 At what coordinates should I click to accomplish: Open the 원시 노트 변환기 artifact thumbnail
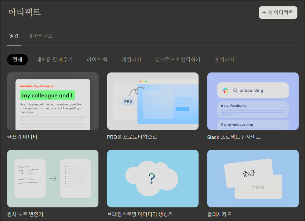click(53, 178)
